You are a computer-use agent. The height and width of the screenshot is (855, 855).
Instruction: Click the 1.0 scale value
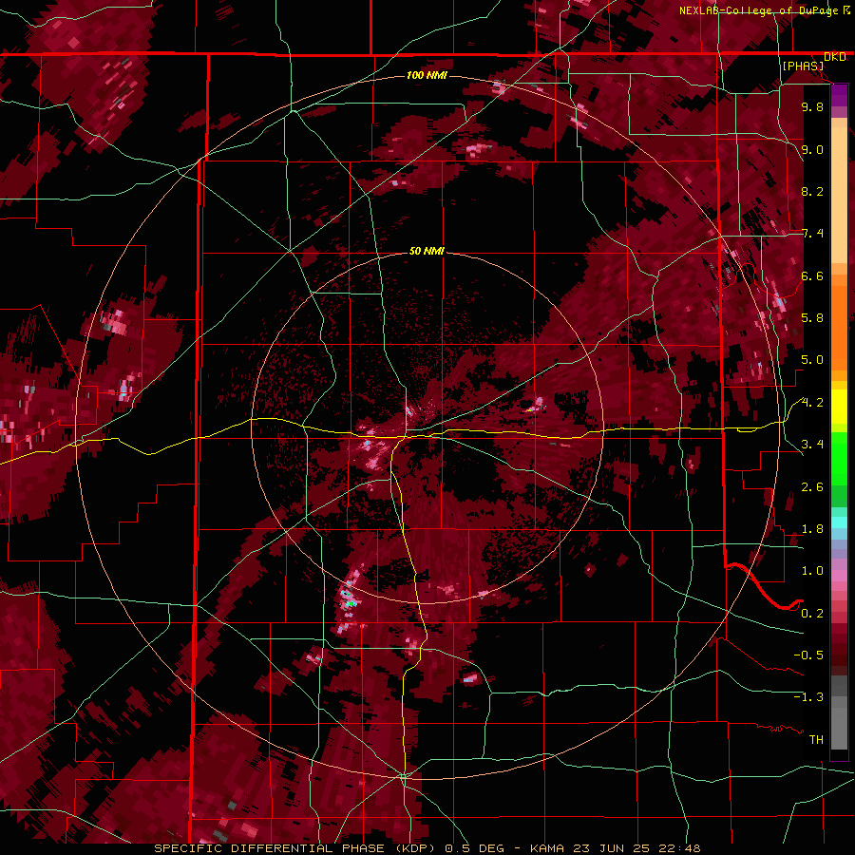coord(812,571)
